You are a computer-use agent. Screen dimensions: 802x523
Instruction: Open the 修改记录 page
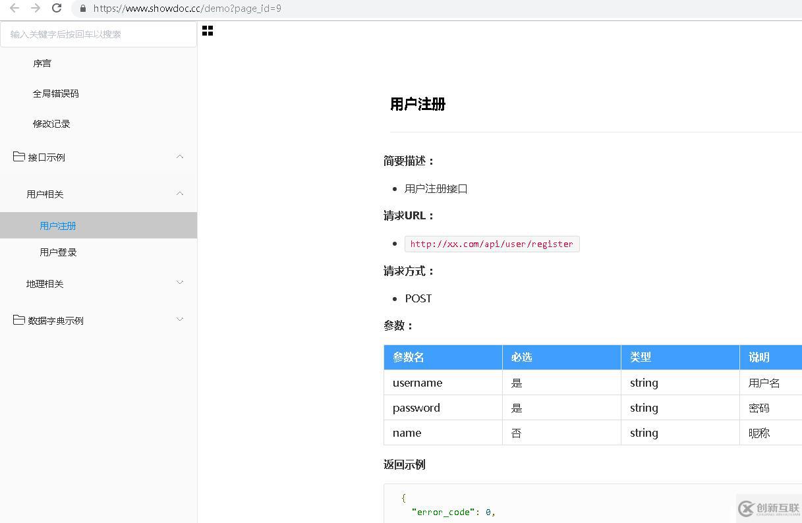click(x=51, y=124)
